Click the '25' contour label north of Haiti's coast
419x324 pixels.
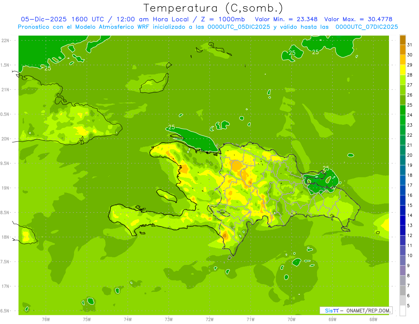tap(171, 127)
